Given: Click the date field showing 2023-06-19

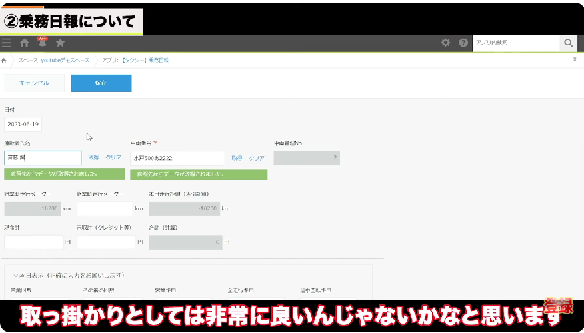Looking at the screenshot, I should click(23, 125).
